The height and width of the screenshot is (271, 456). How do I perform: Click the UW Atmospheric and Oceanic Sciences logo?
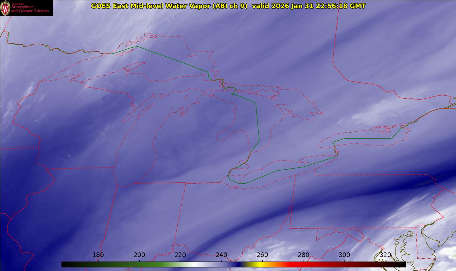(26, 8)
